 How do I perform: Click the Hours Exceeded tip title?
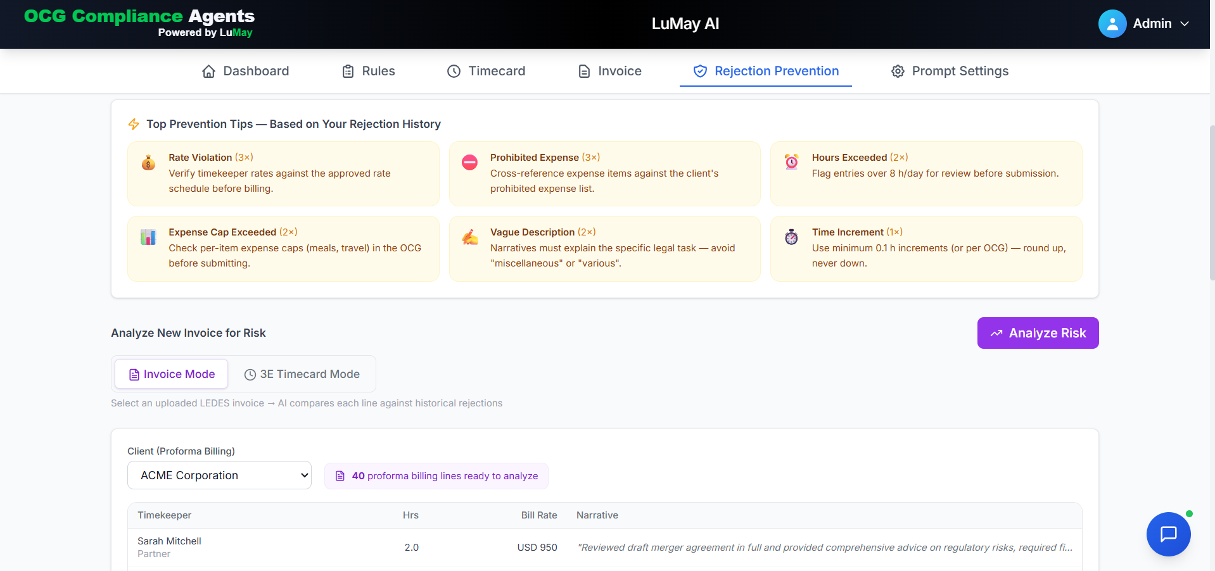point(849,158)
